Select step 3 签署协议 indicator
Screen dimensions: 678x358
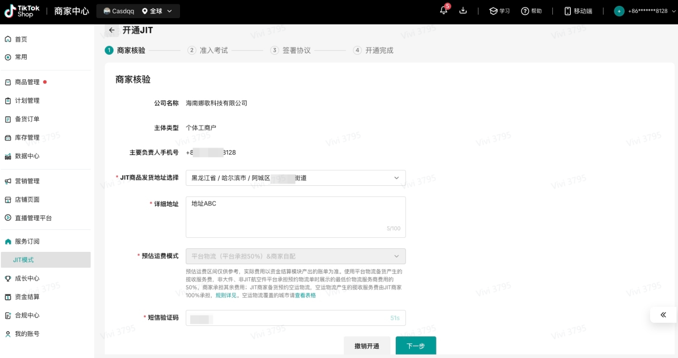coord(291,50)
